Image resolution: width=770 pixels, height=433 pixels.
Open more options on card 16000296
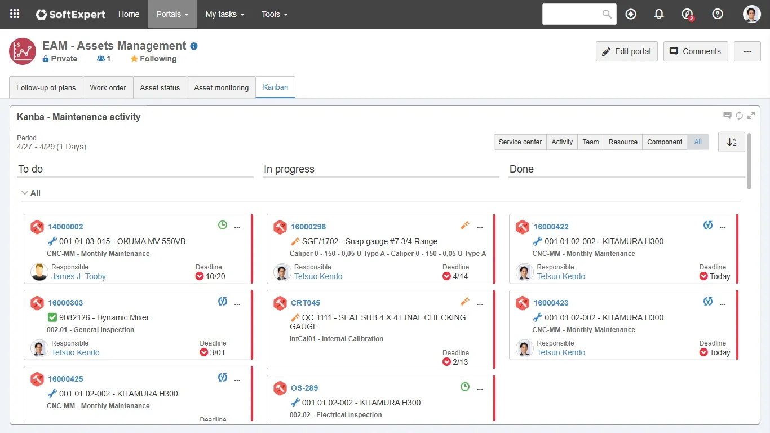[480, 227]
